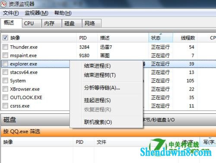The image size is (216, 163).
Task: Click PID value 9180
Action: tap(84, 56)
